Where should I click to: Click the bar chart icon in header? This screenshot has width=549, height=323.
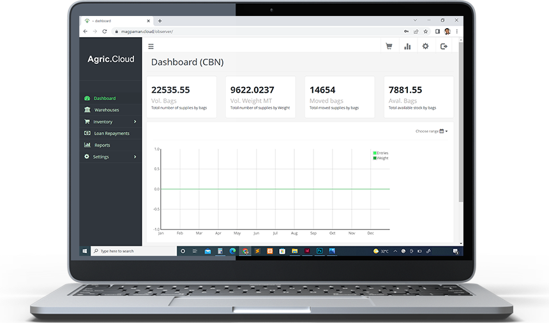pyautogui.click(x=407, y=47)
